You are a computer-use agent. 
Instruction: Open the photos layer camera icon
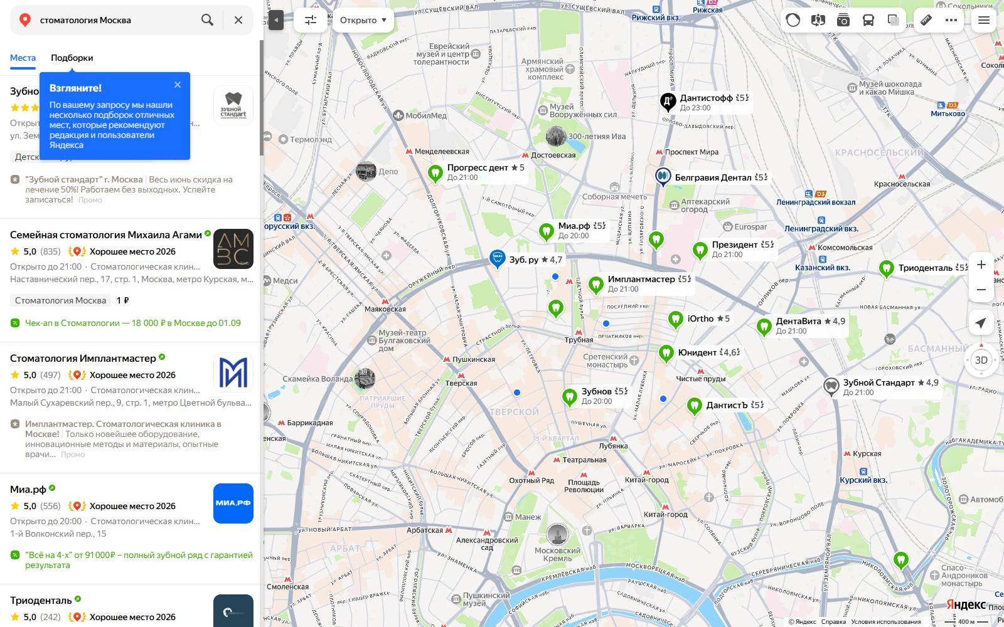click(843, 20)
